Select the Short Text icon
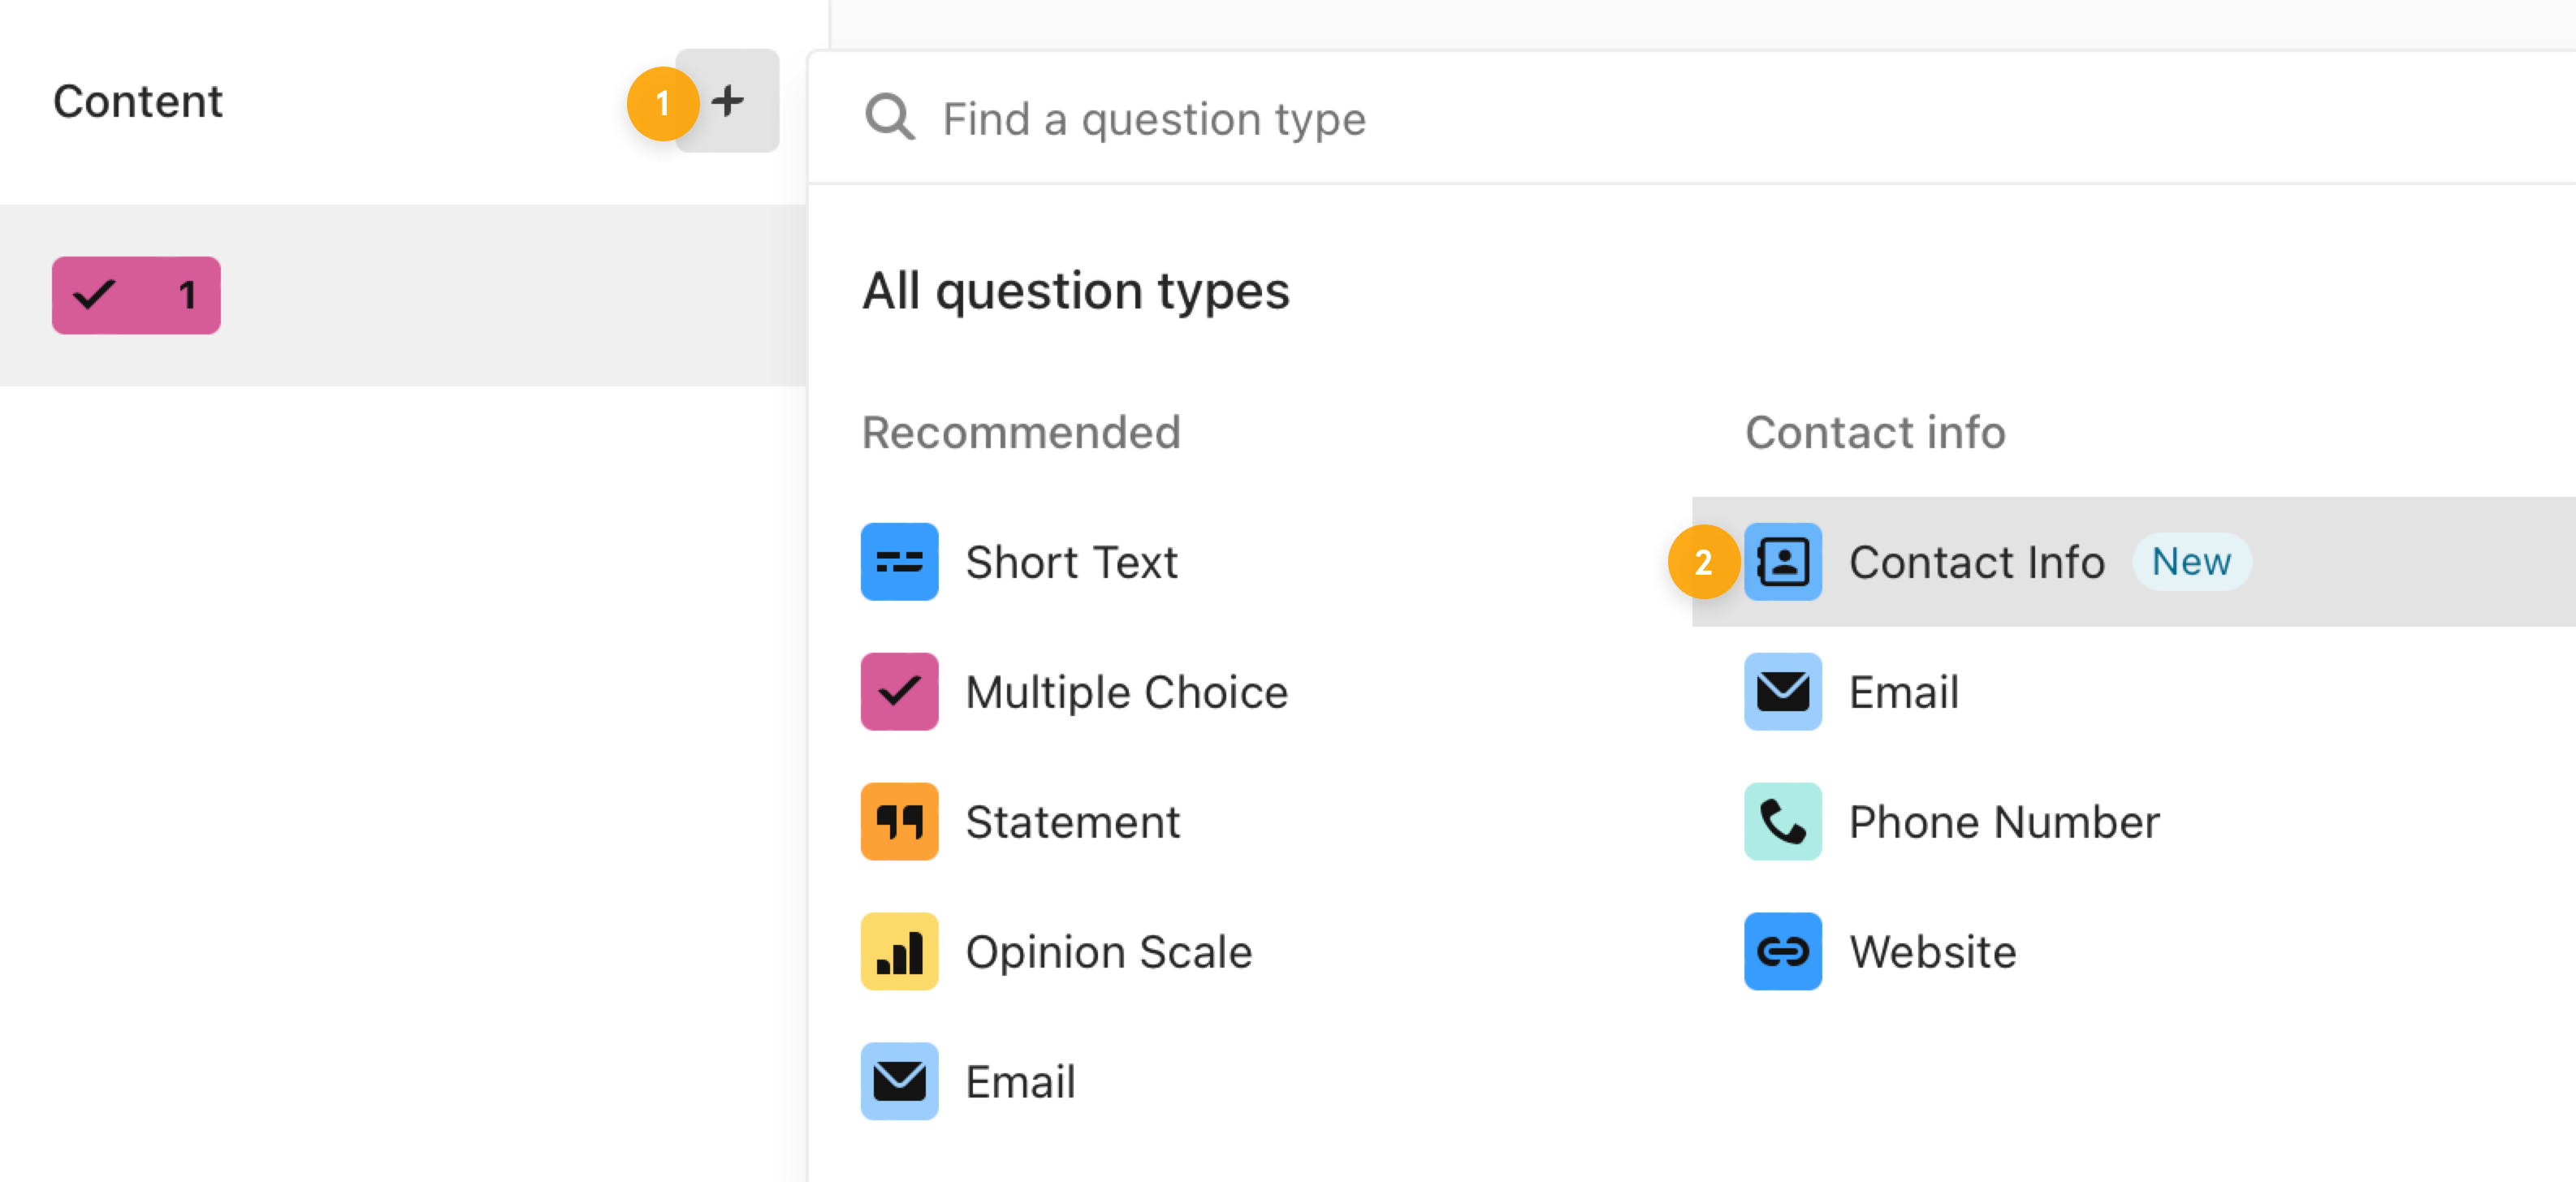 click(x=899, y=561)
